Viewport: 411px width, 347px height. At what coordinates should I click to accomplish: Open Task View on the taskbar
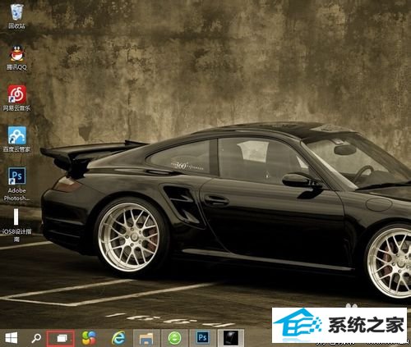pos(61,339)
